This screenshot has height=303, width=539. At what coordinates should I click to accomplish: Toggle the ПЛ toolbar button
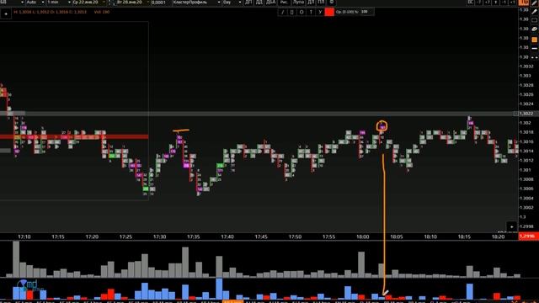tap(321, 2)
